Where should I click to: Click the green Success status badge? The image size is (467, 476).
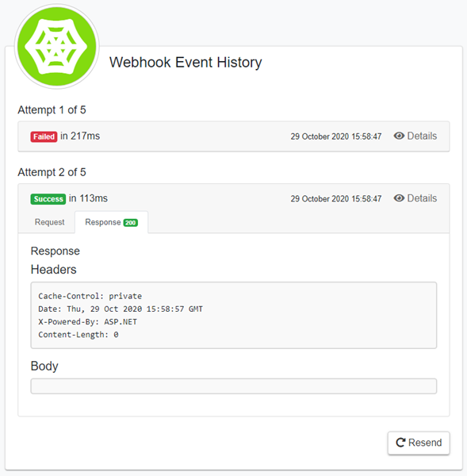pyautogui.click(x=48, y=199)
